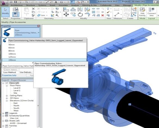Select the Move tool with four arrows

(x=66, y=14)
